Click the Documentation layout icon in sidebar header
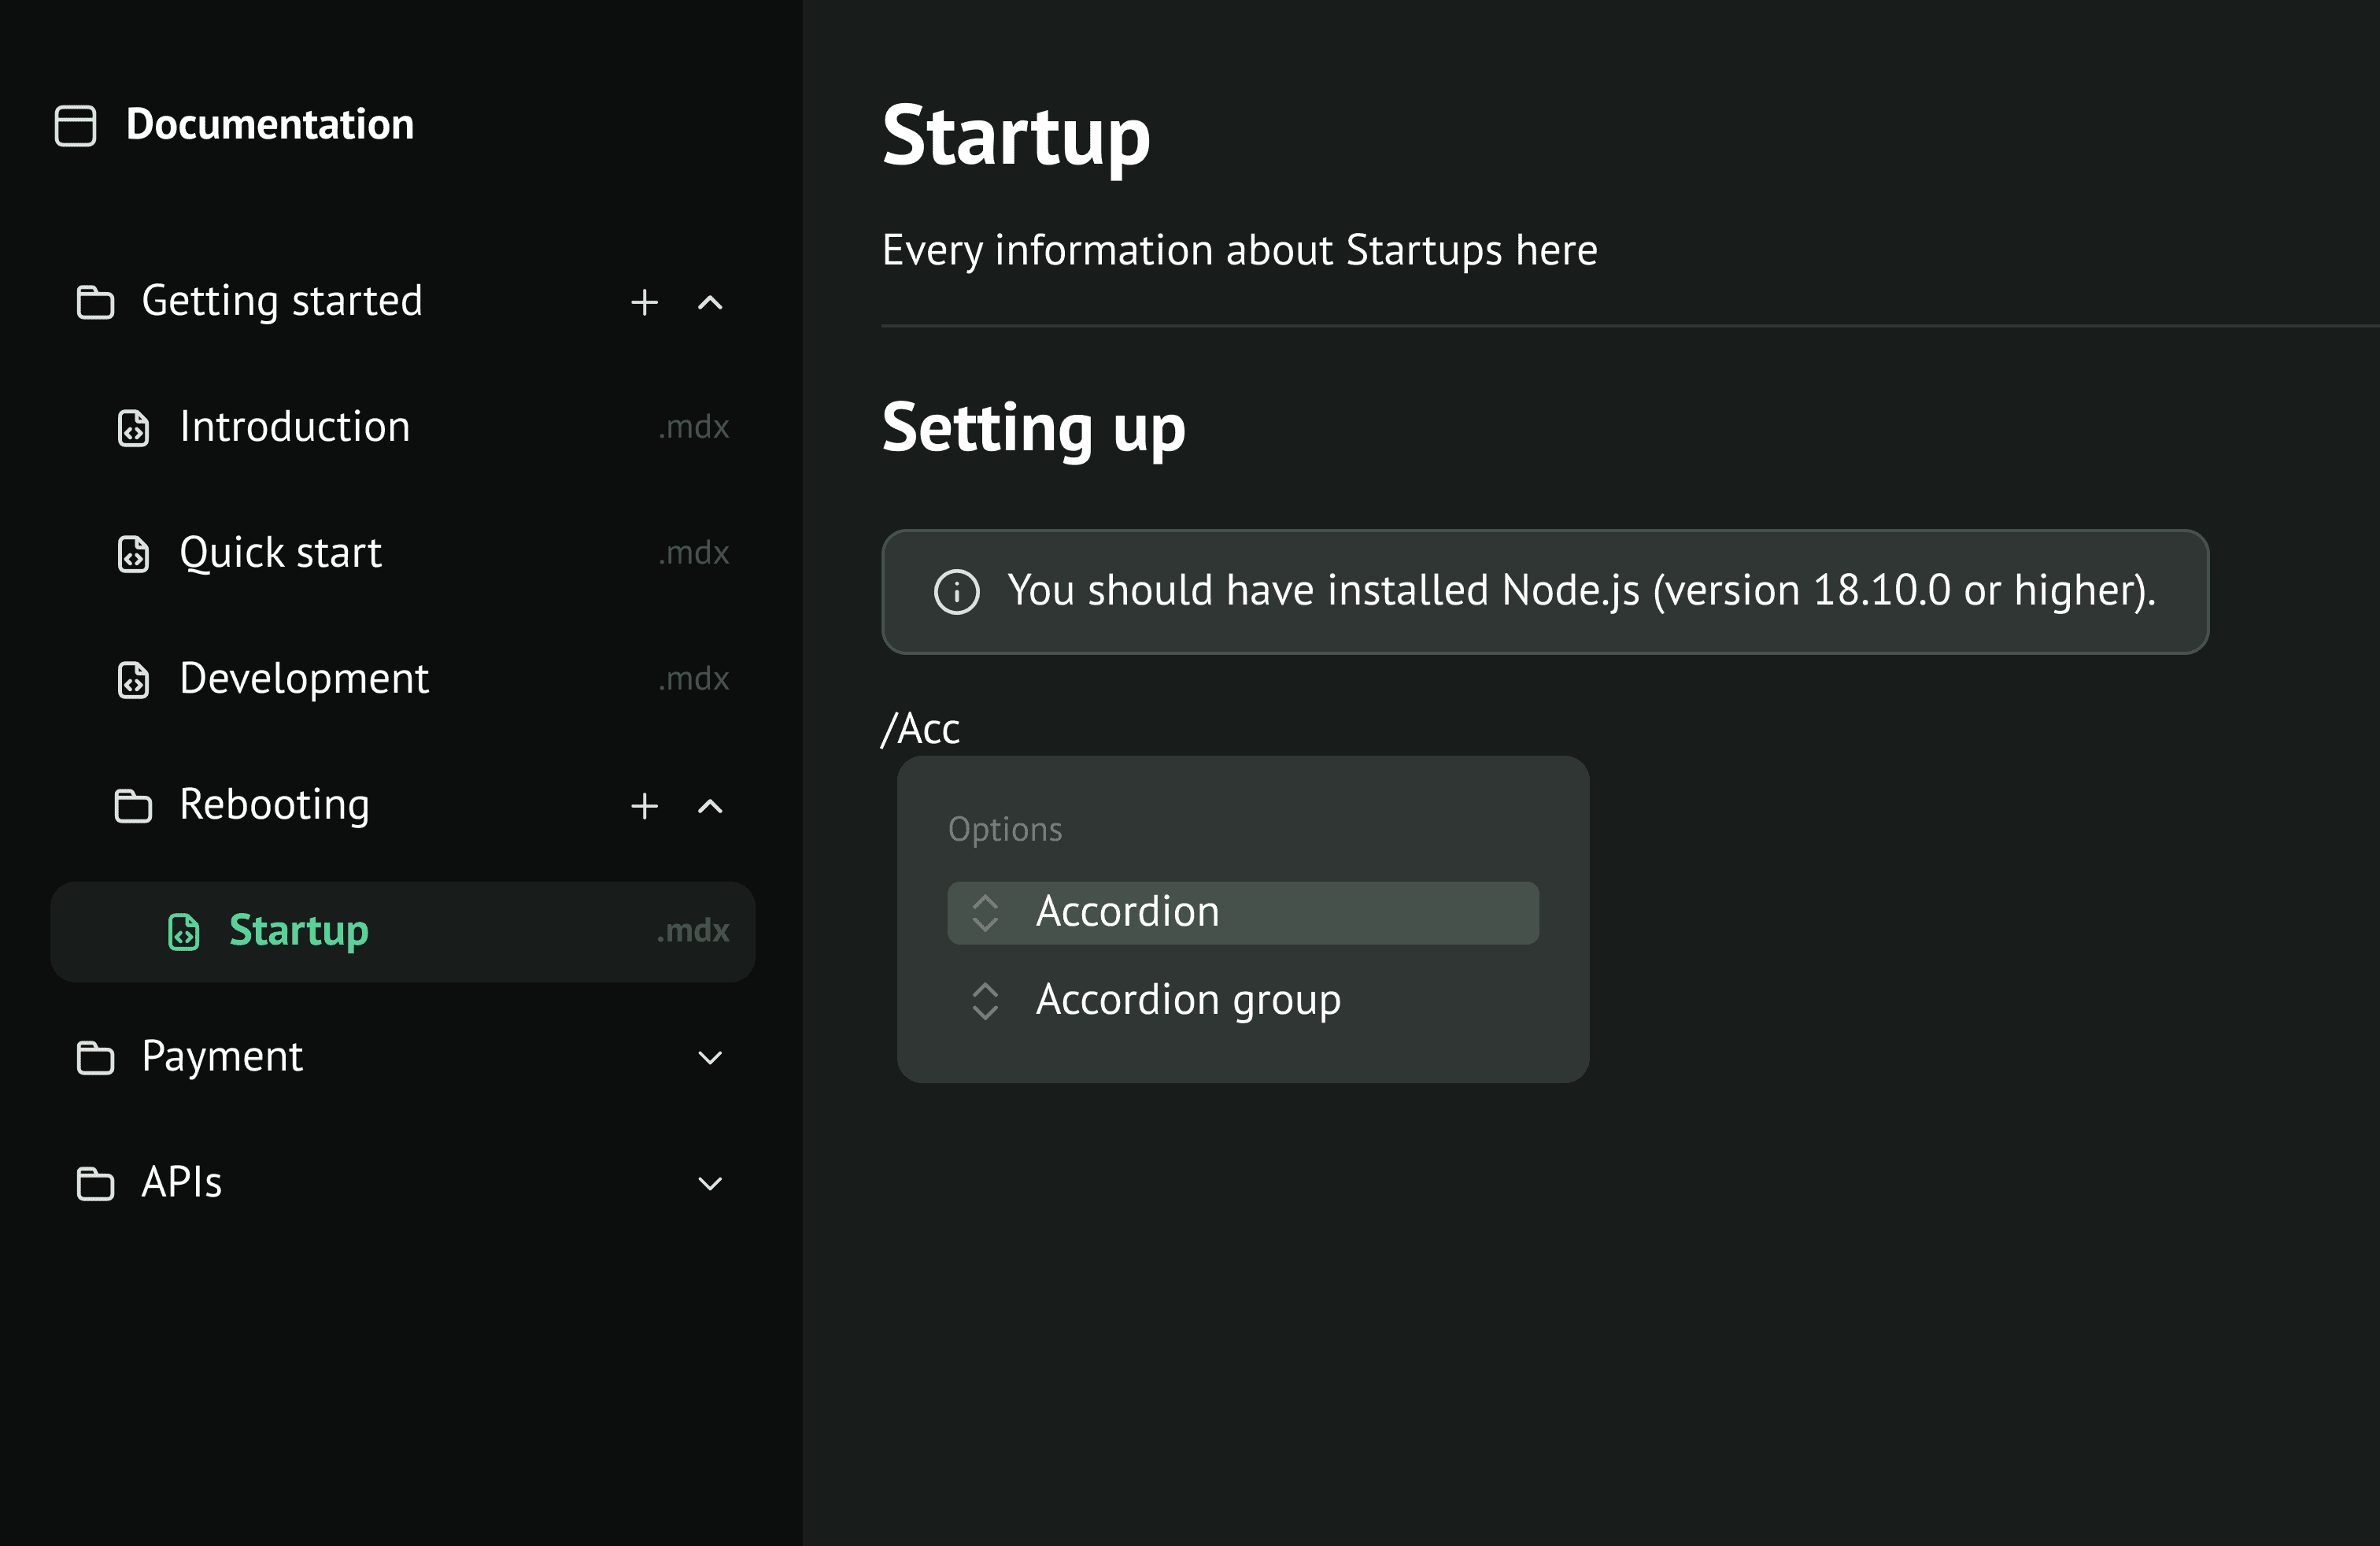 coord(75,126)
